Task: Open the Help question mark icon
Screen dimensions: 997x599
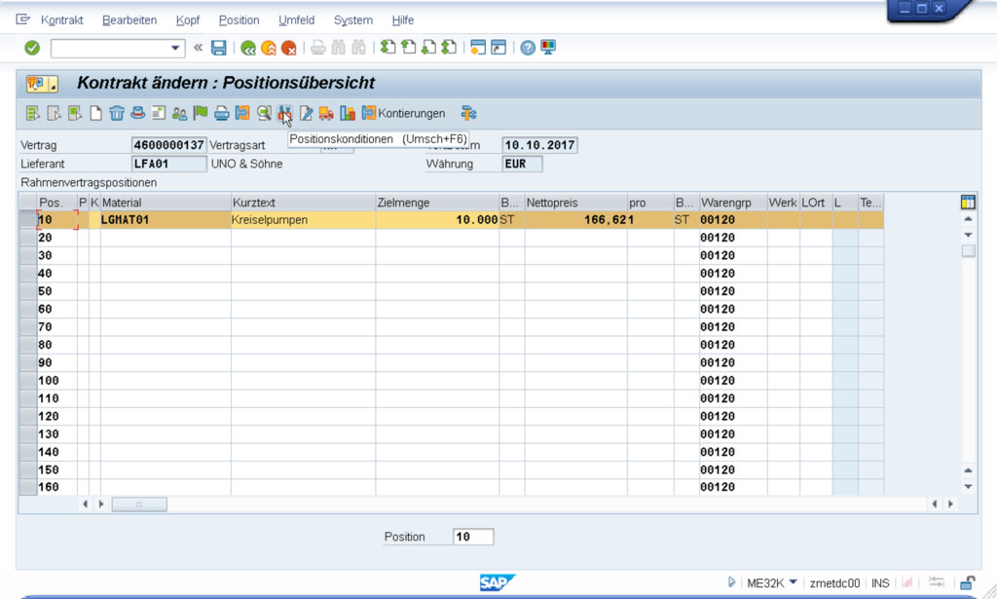Action: tap(528, 48)
